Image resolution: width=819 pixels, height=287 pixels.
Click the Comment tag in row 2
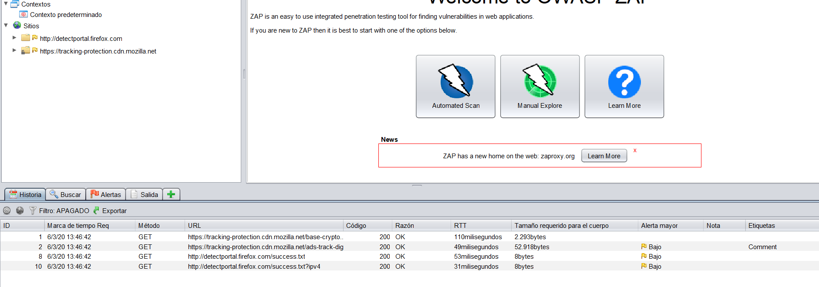762,247
